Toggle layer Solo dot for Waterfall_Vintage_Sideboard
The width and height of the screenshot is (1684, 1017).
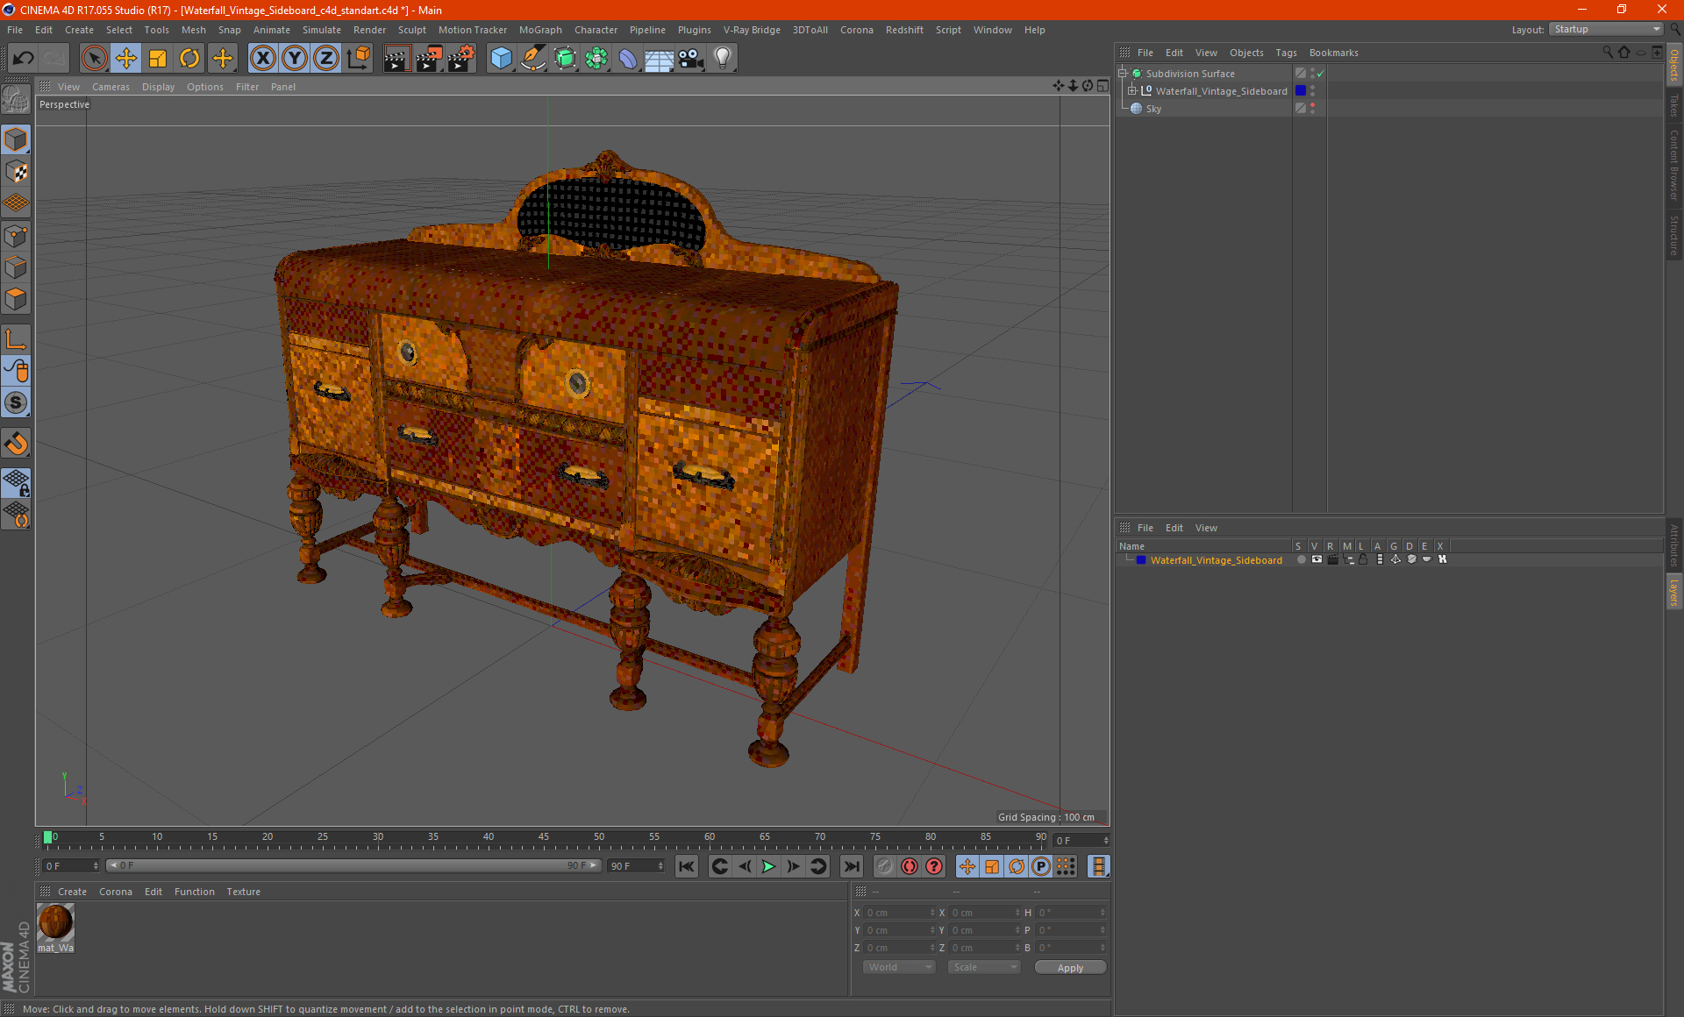pos(1302,559)
